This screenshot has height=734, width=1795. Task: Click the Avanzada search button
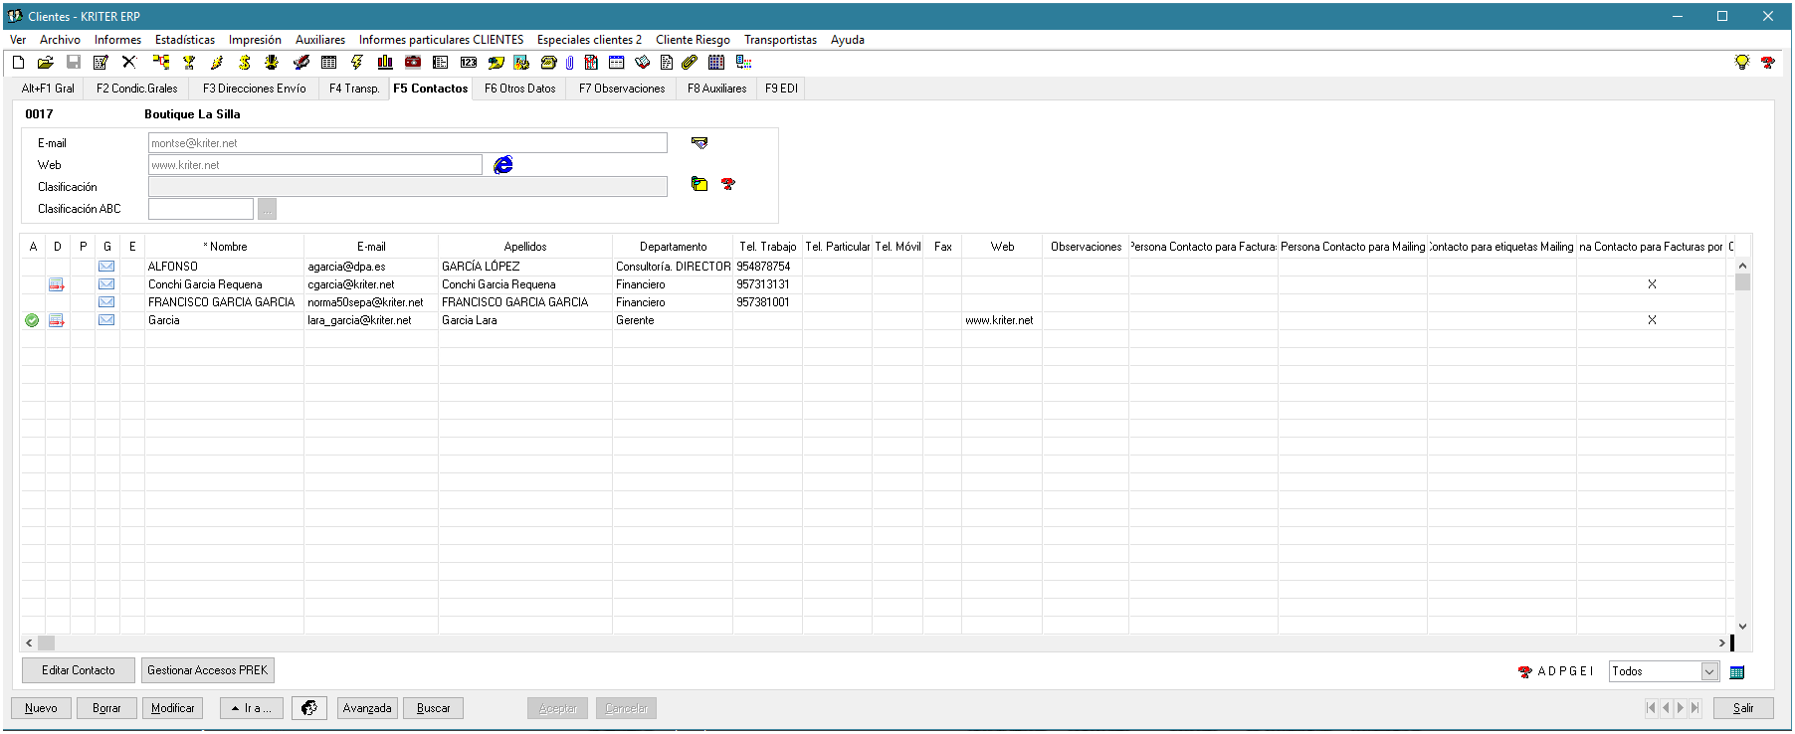[x=367, y=708]
